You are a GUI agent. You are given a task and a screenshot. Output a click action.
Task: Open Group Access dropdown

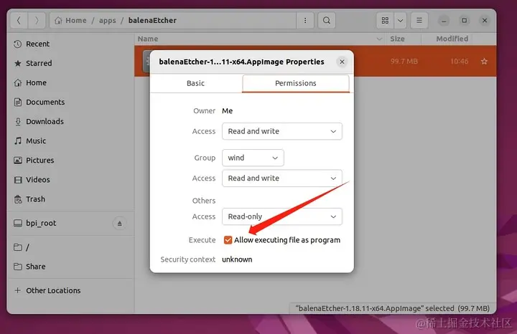pos(282,178)
